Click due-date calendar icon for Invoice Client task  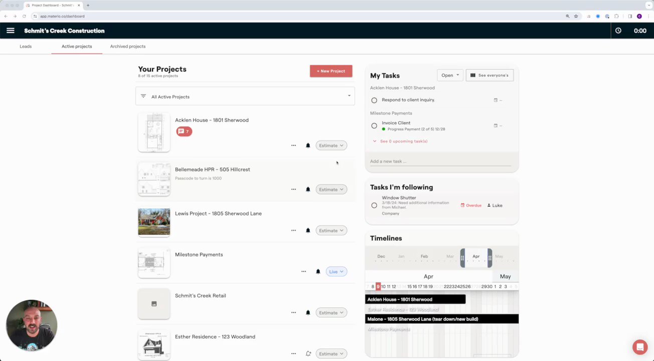496,126
